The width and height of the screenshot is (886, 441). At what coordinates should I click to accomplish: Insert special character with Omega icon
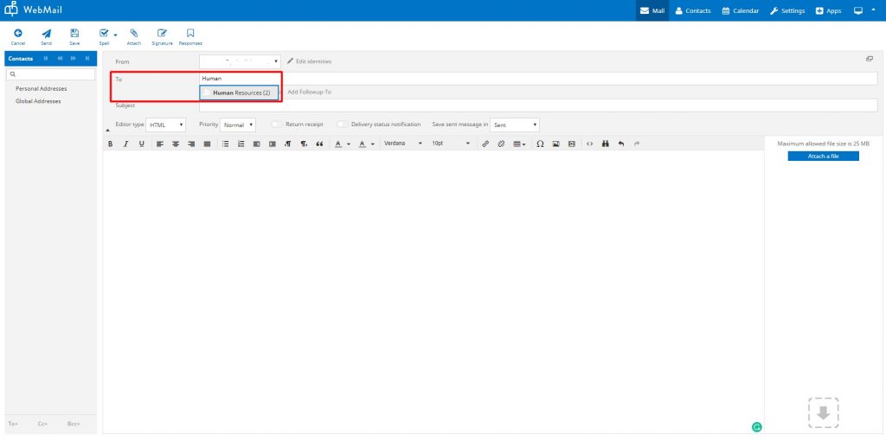[x=540, y=144]
